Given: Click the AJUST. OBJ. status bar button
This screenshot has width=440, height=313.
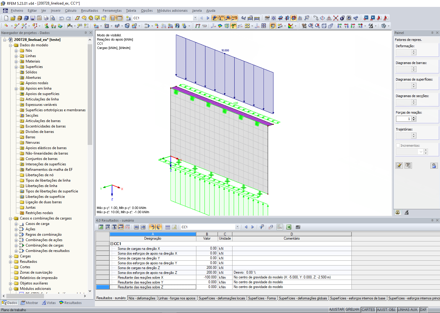Looking at the screenshot, I should (x=386, y=309).
